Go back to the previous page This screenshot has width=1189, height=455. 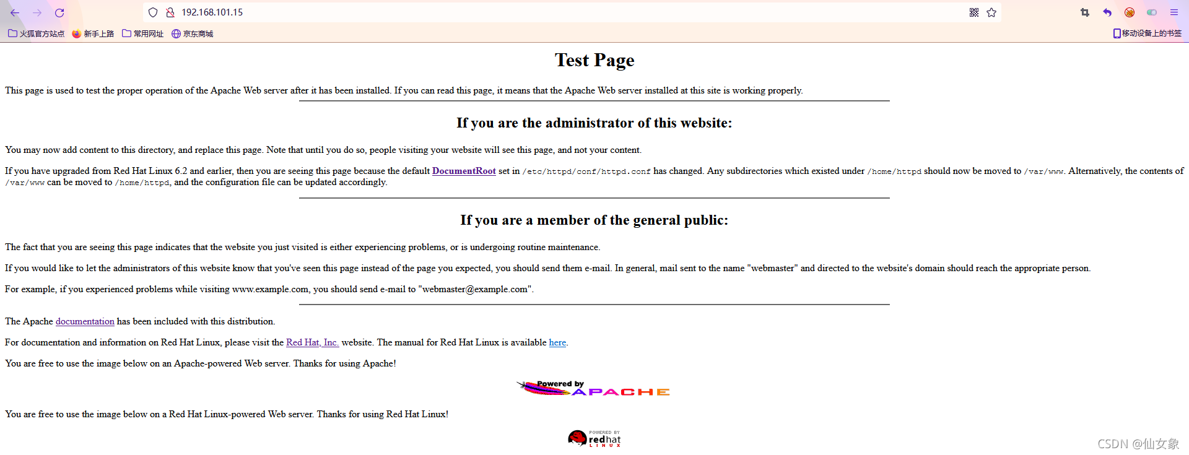tap(15, 12)
